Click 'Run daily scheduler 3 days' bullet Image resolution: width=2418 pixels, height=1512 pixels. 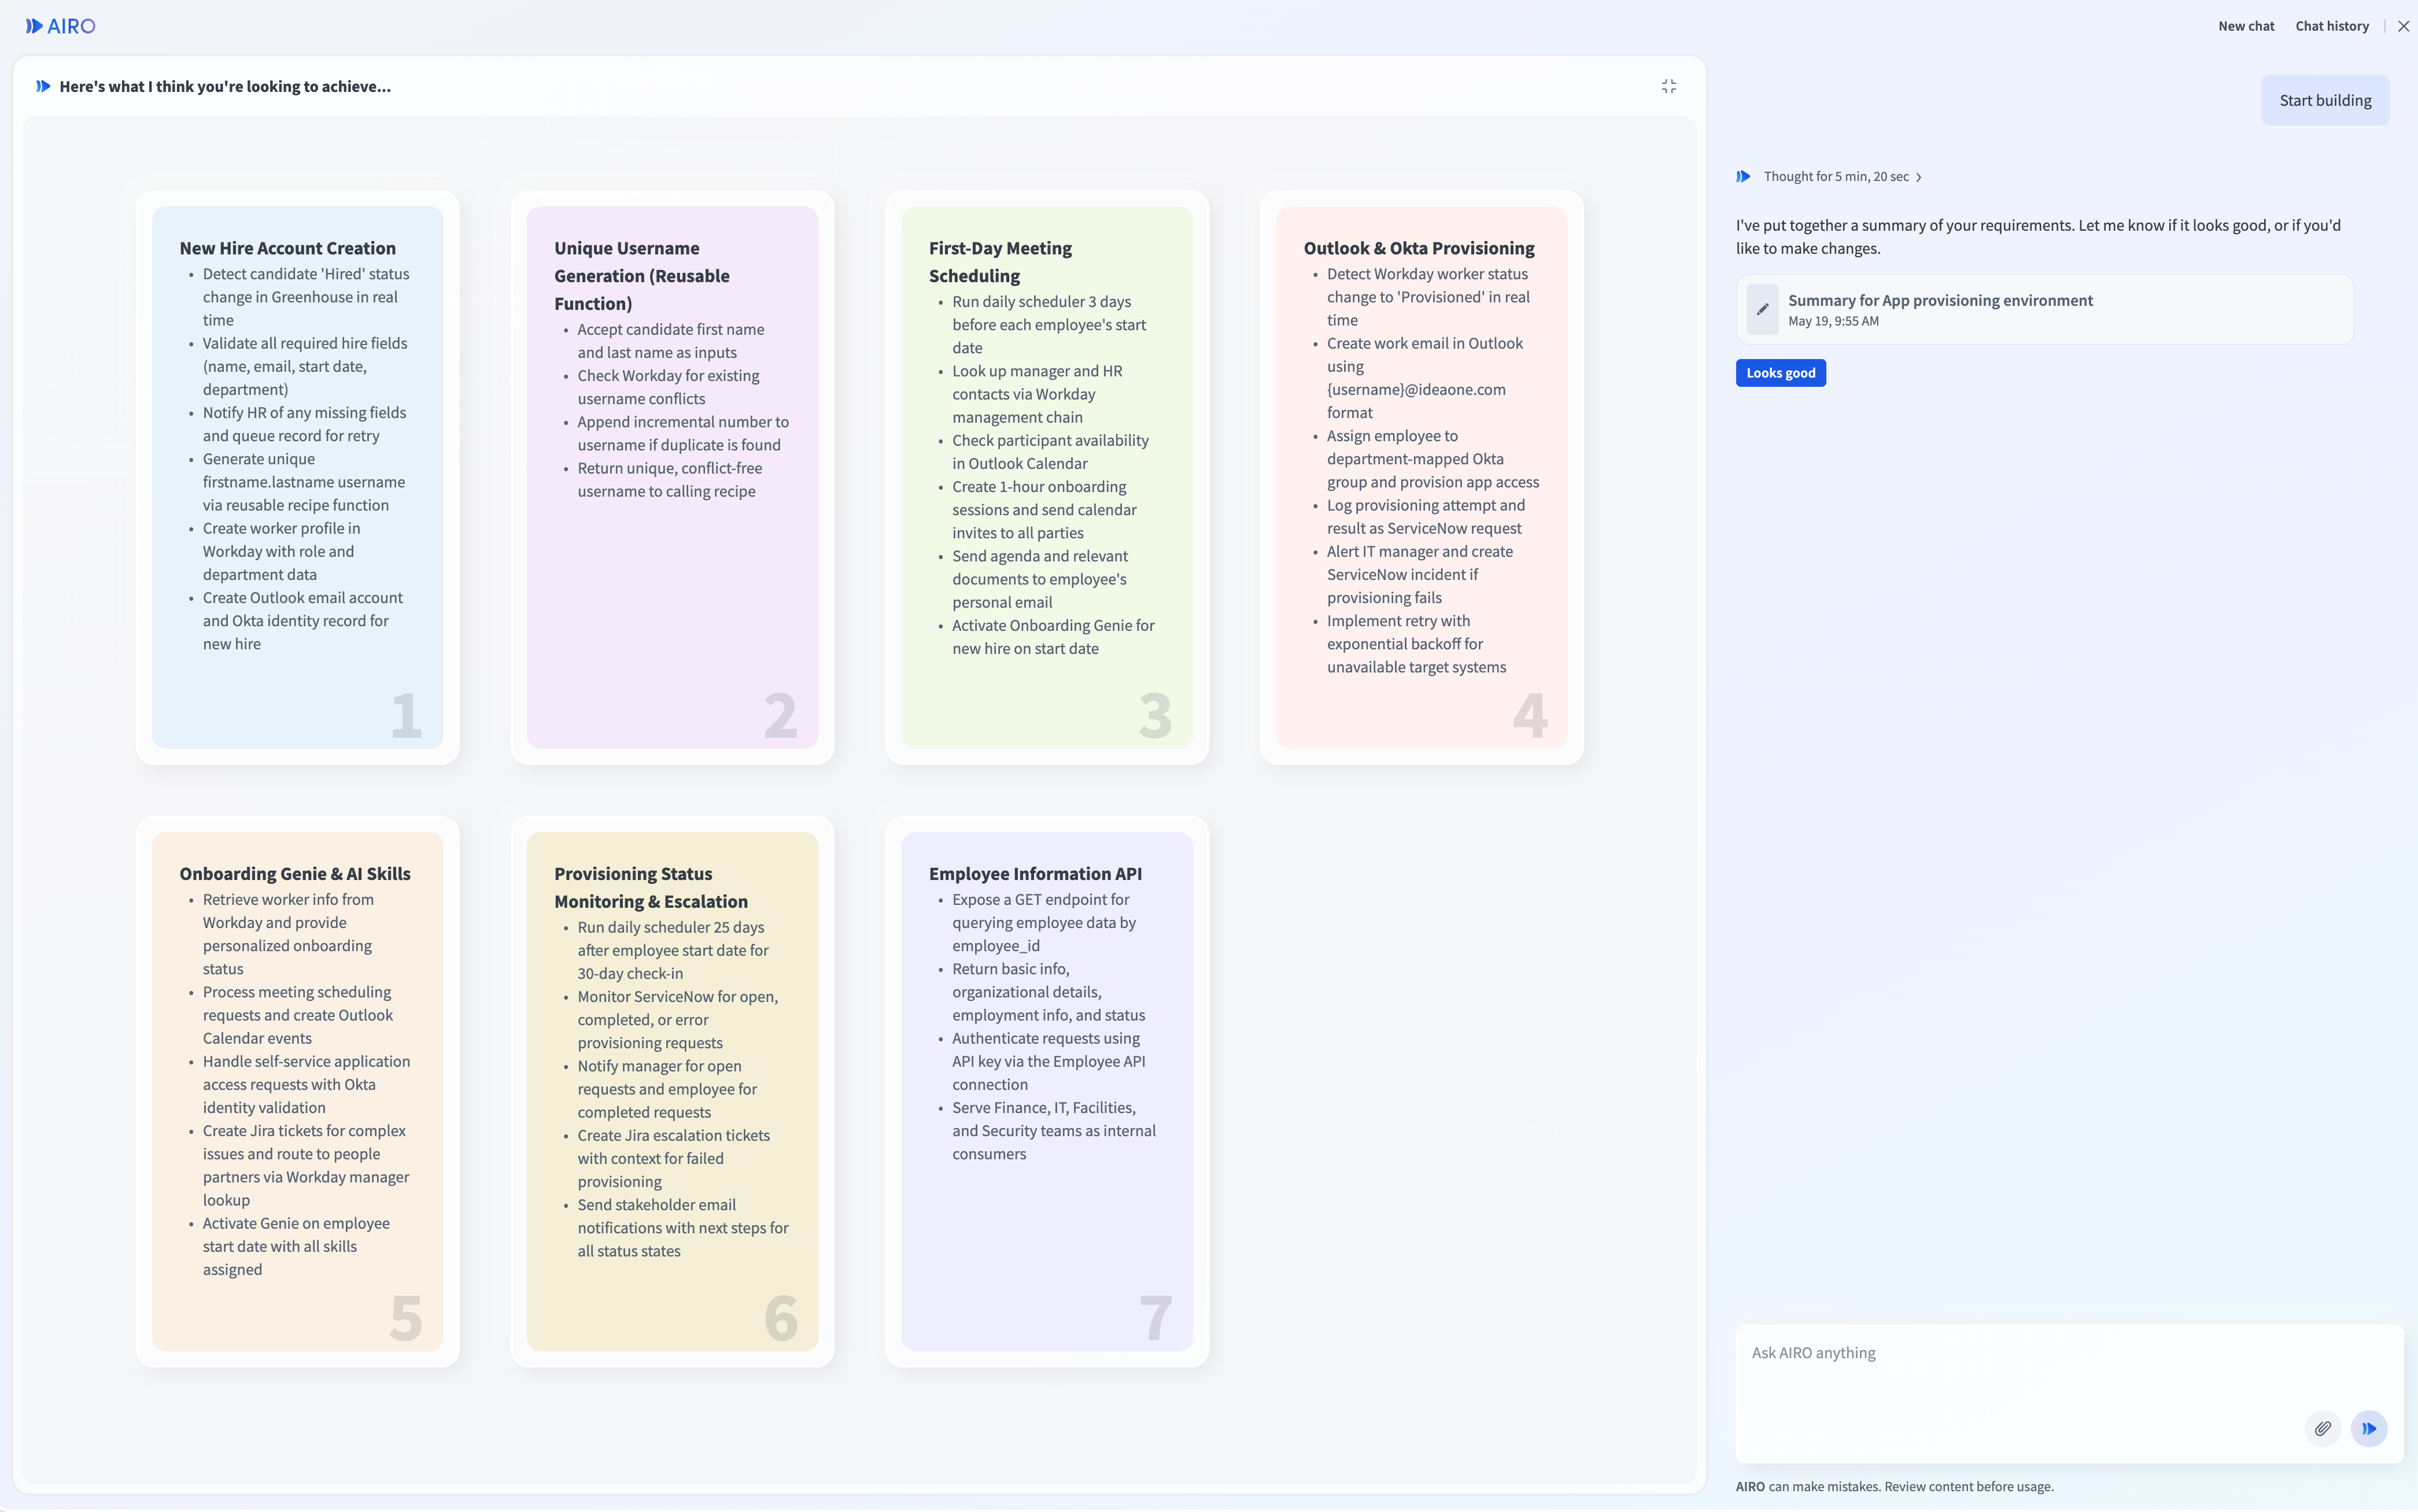click(1049, 324)
